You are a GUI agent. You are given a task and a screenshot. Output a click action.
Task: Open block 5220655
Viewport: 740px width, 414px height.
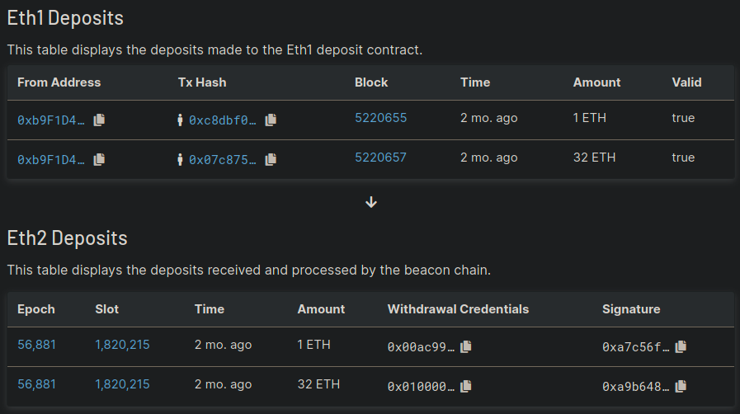click(x=380, y=118)
